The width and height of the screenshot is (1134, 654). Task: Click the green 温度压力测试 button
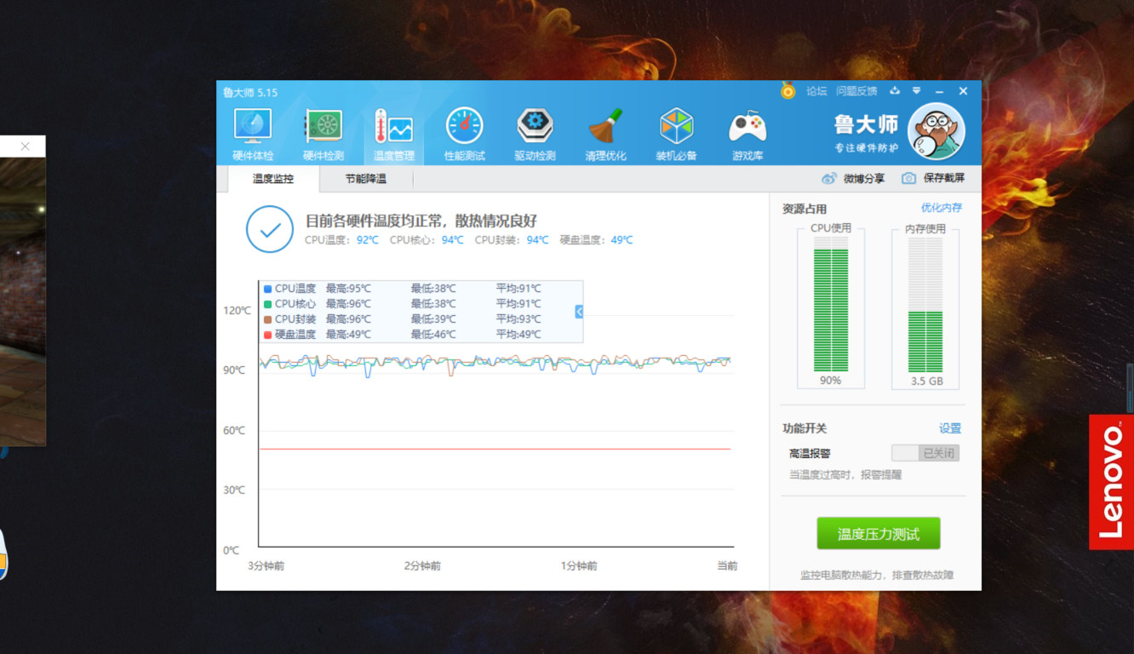(x=879, y=533)
